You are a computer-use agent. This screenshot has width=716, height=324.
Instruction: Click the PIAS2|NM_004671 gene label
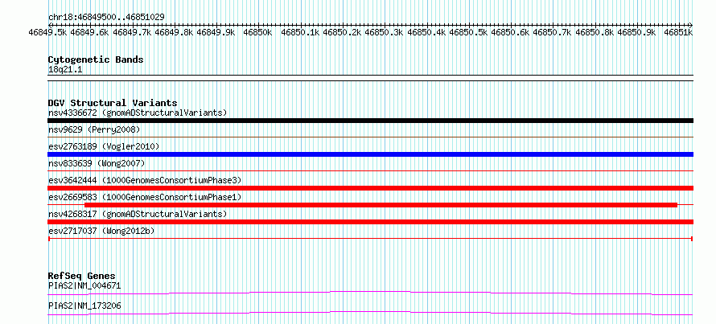84,286
